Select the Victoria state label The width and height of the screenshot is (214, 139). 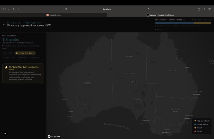coord(167,130)
